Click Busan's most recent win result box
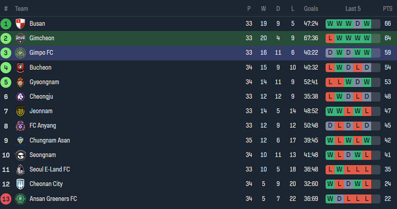 tap(366, 23)
